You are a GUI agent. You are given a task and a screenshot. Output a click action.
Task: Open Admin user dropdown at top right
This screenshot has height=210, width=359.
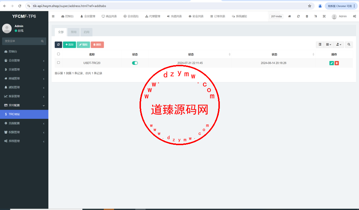pos(339,16)
